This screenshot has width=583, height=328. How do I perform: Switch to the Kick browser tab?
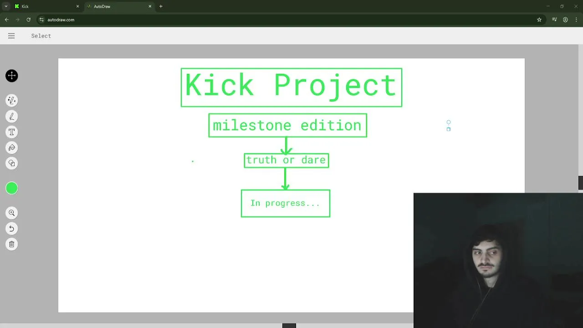[46, 6]
